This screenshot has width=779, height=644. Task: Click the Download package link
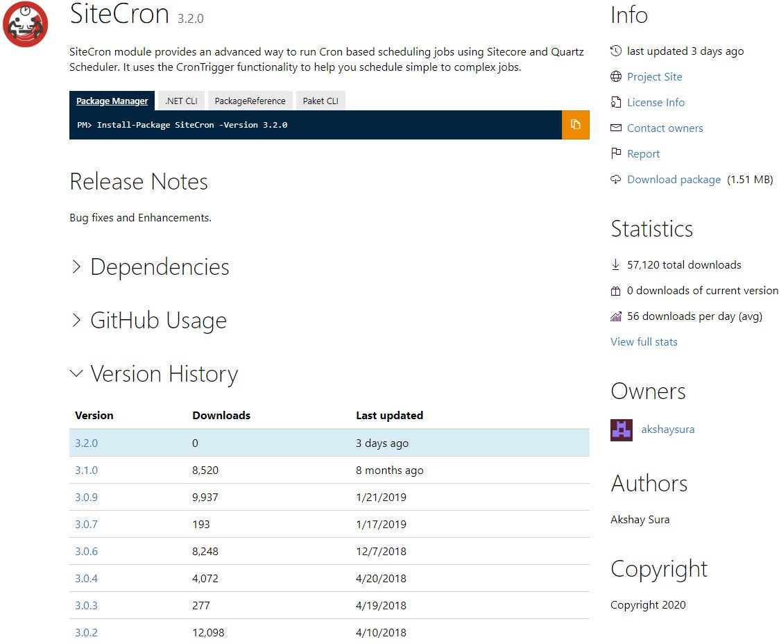tap(674, 180)
